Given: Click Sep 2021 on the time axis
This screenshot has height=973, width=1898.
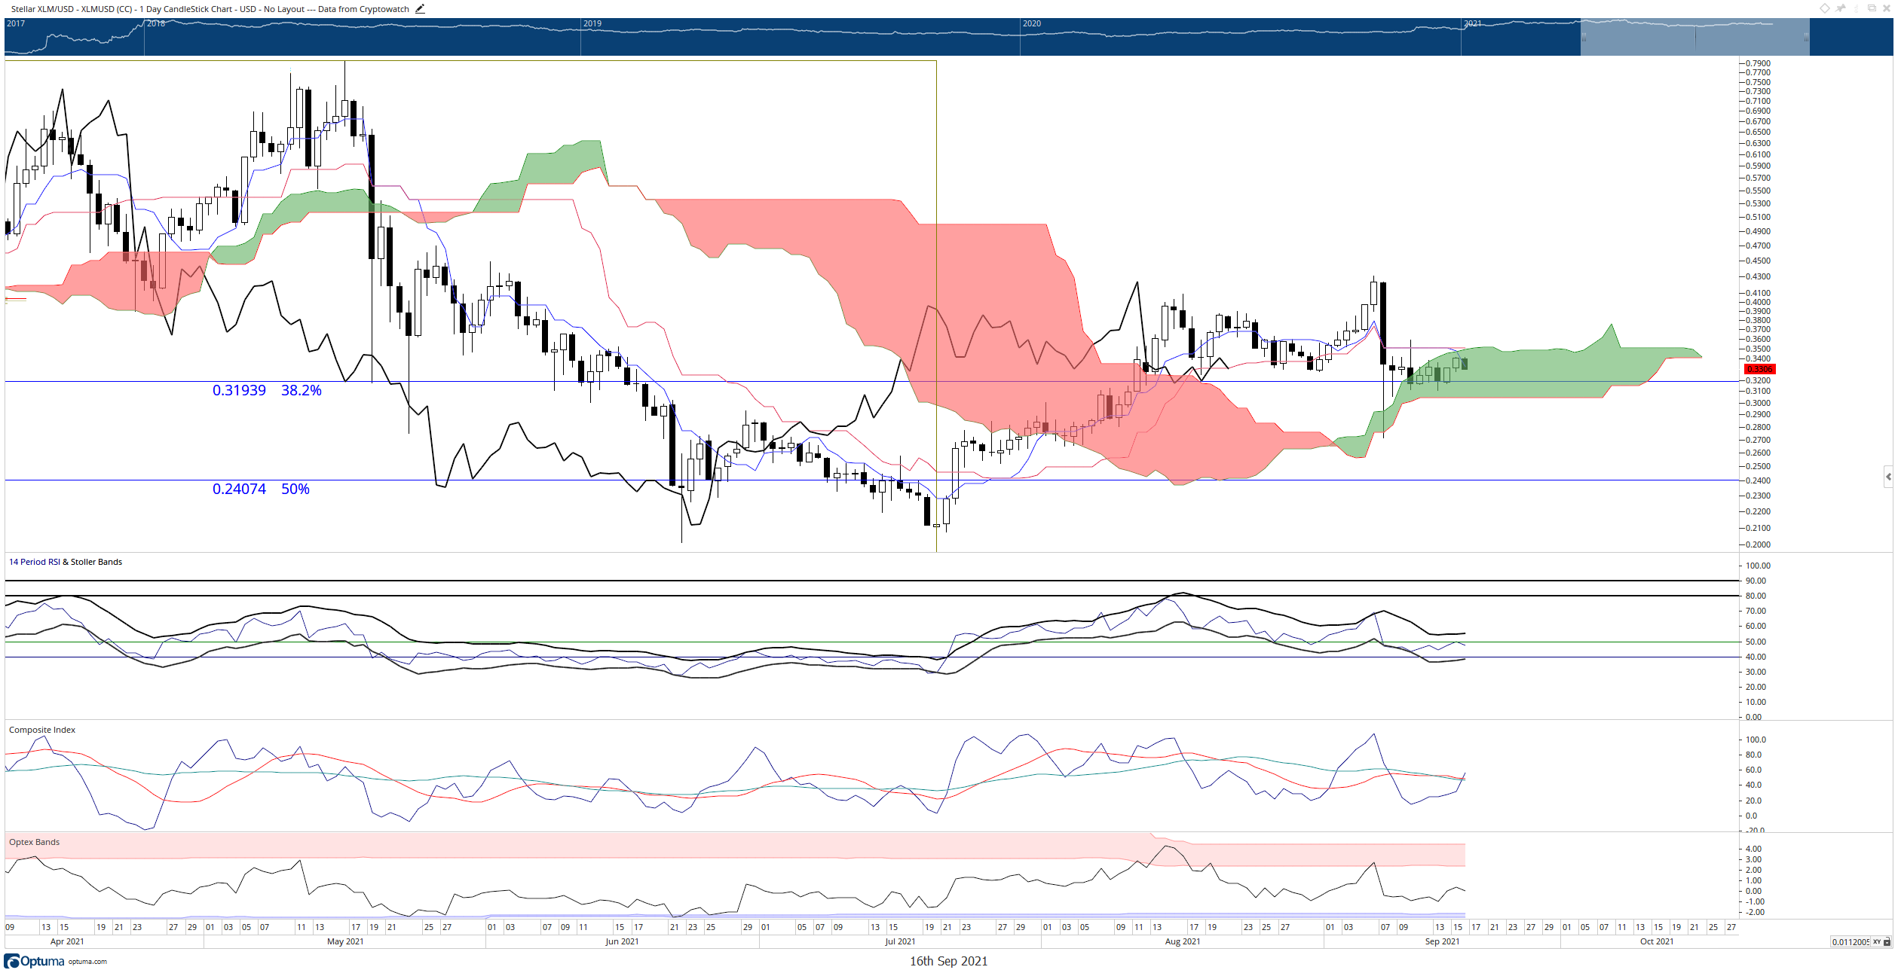Looking at the screenshot, I should point(1442,941).
